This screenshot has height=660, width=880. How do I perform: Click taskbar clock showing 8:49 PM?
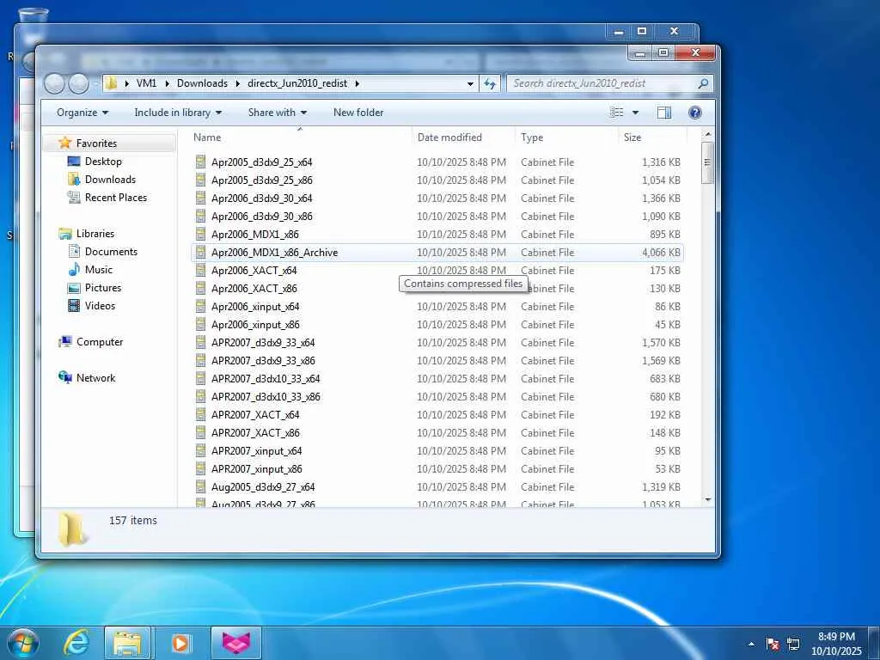pyautogui.click(x=836, y=644)
